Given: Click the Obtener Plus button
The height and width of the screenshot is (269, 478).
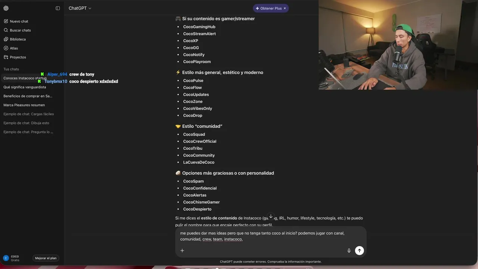Looking at the screenshot, I should point(268,8).
